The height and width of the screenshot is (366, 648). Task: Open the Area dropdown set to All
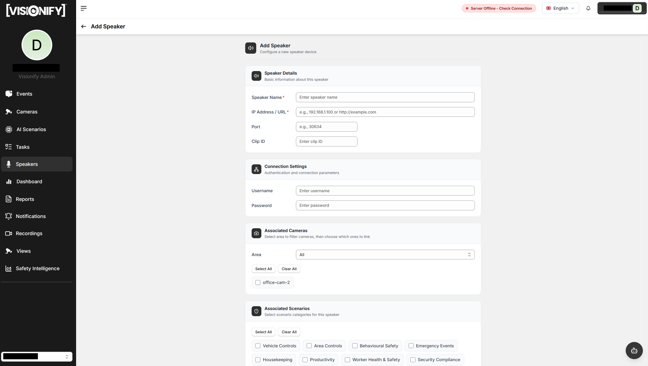click(385, 255)
